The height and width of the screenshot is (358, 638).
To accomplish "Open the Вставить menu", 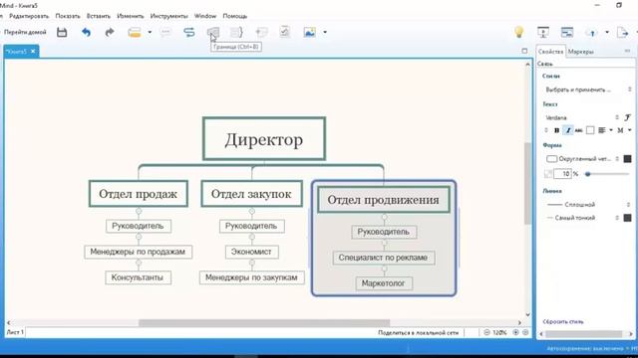I will [x=99, y=16].
